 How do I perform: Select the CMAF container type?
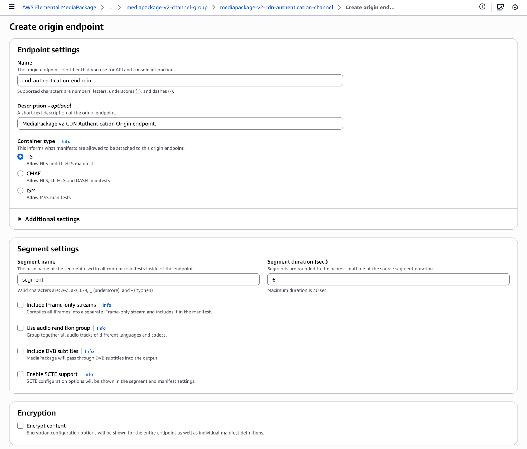click(x=21, y=174)
